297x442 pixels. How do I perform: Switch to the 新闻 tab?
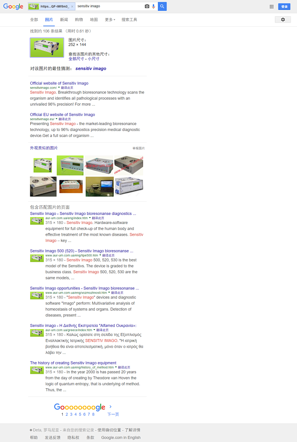(x=64, y=20)
